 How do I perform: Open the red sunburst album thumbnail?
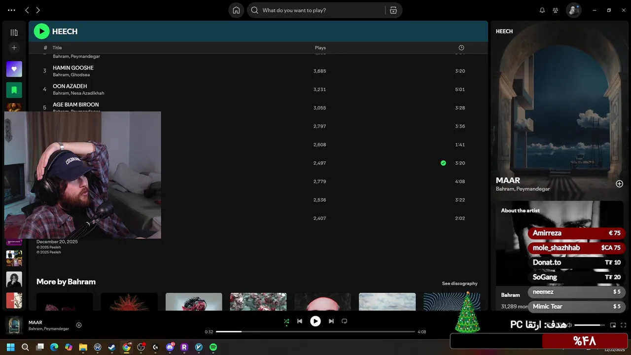pos(129,302)
